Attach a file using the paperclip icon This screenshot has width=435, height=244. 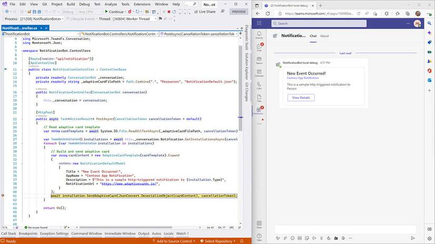(285, 238)
